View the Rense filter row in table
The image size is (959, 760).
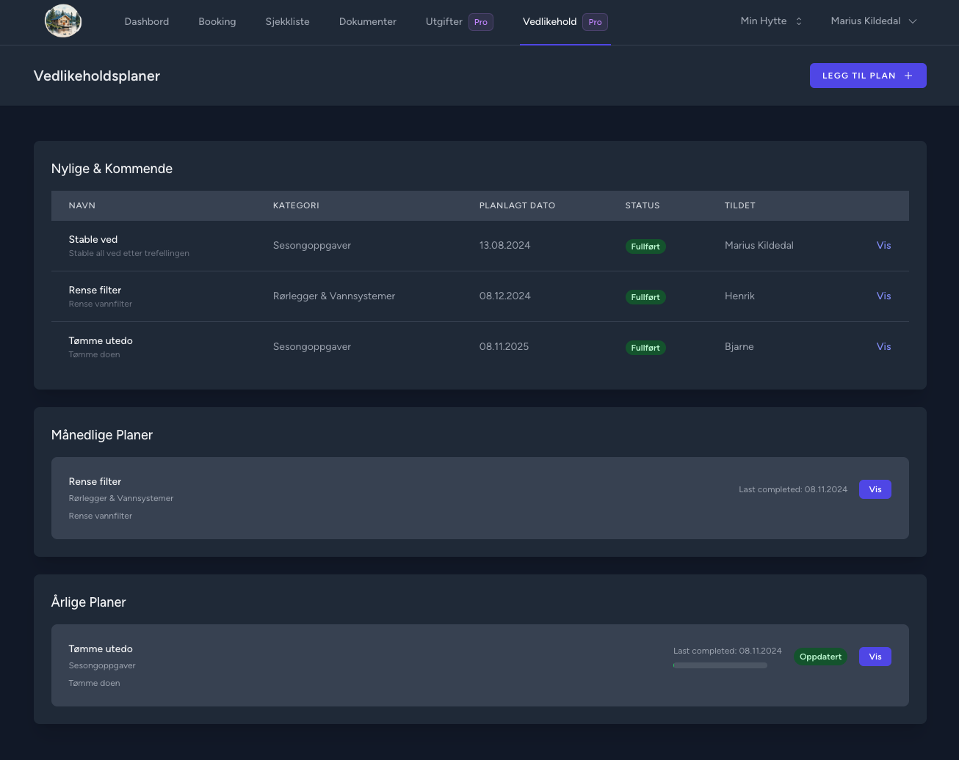pos(883,296)
